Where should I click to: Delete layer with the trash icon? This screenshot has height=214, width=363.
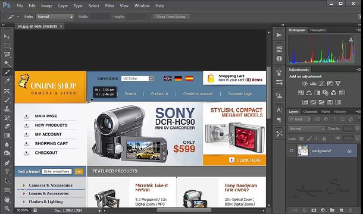(351, 210)
